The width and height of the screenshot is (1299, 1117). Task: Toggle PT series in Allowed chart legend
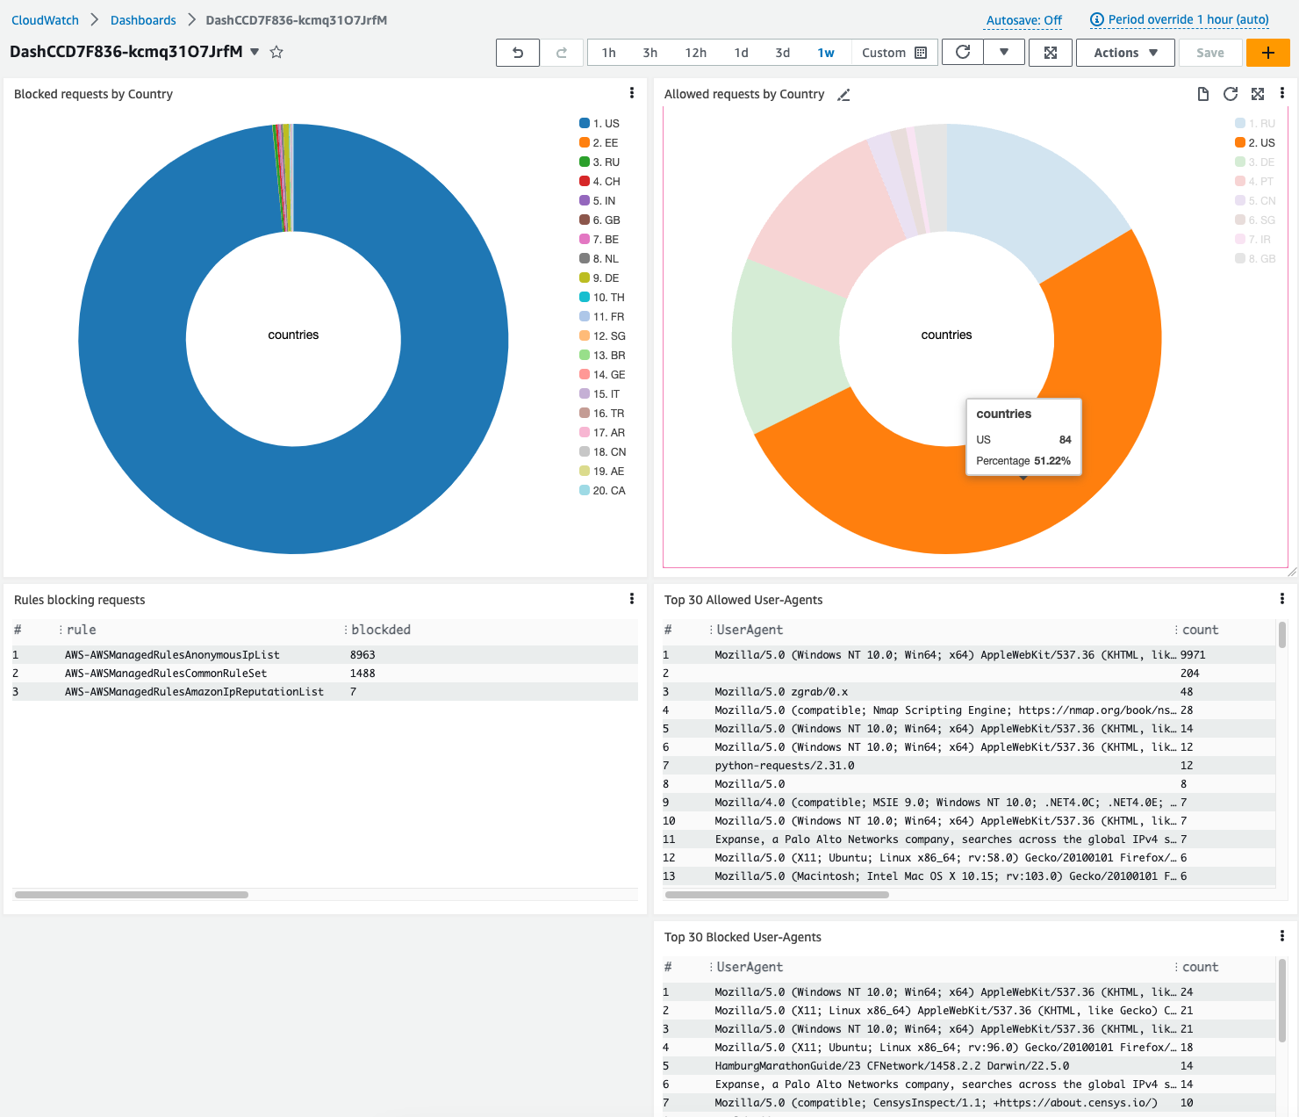tap(1254, 181)
